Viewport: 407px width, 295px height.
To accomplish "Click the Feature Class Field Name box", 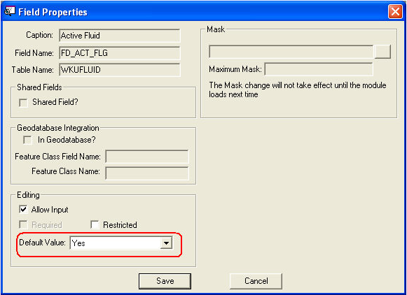I will point(147,157).
